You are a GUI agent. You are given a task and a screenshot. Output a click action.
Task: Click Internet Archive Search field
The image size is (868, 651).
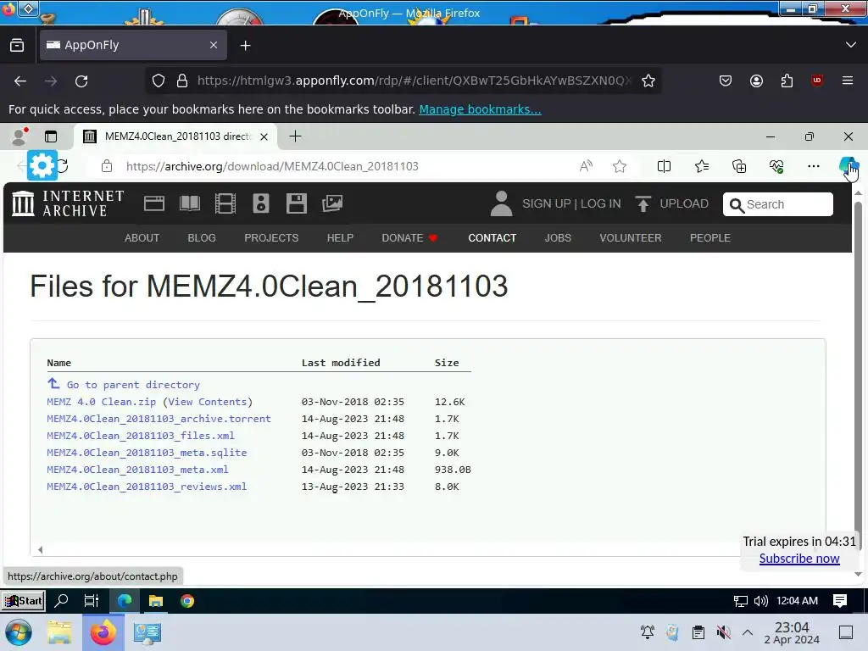pyautogui.click(x=778, y=204)
